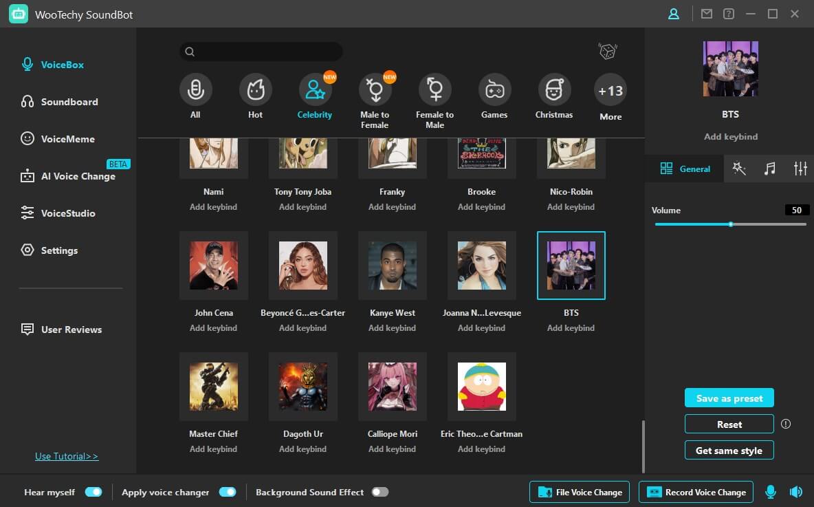This screenshot has height=507, width=814.
Task: Open the magic wand effects tab
Action: click(x=739, y=169)
